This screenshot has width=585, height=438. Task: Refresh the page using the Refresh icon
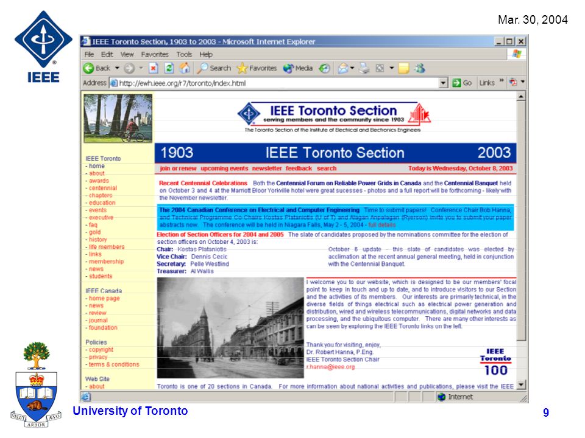pyautogui.click(x=169, y=68)
